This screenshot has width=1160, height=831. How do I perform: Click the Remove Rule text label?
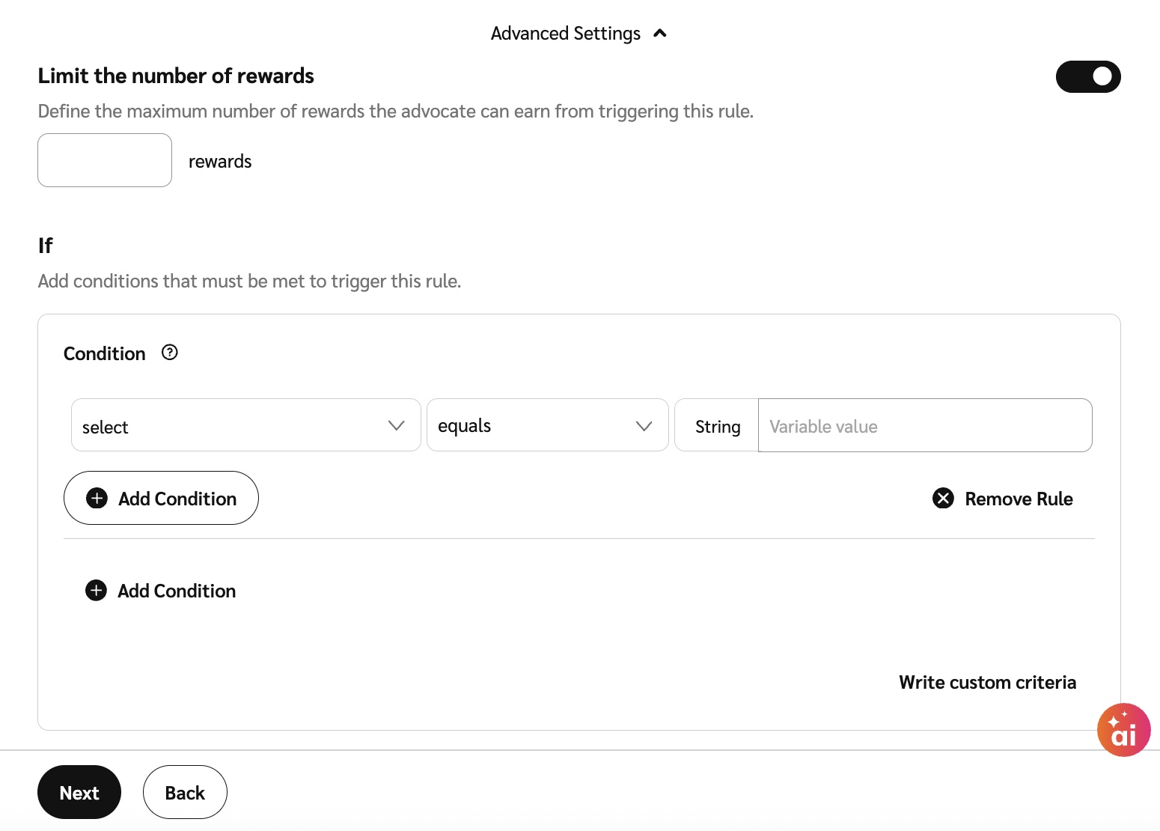[x=1019, y=499]
